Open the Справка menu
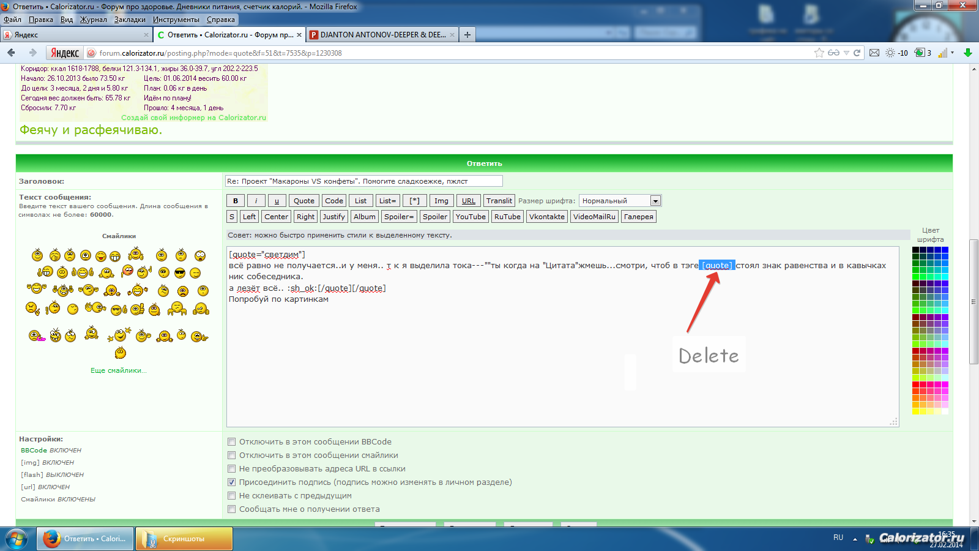Screen dimensions: 979x551 [221, 20]
